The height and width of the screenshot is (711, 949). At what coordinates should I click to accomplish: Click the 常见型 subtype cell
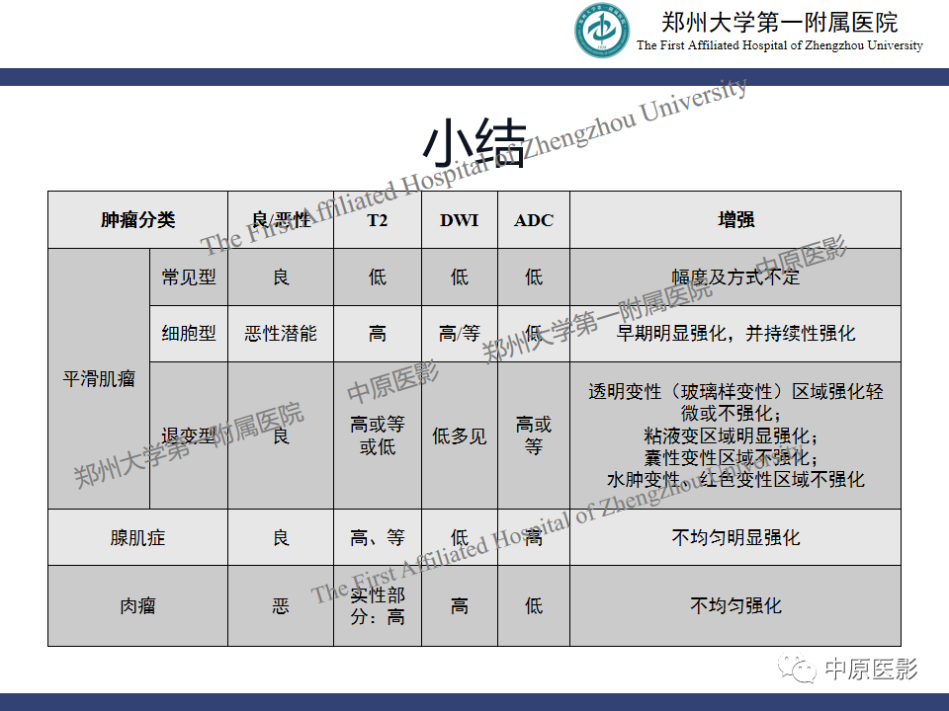tap(189, 276)
